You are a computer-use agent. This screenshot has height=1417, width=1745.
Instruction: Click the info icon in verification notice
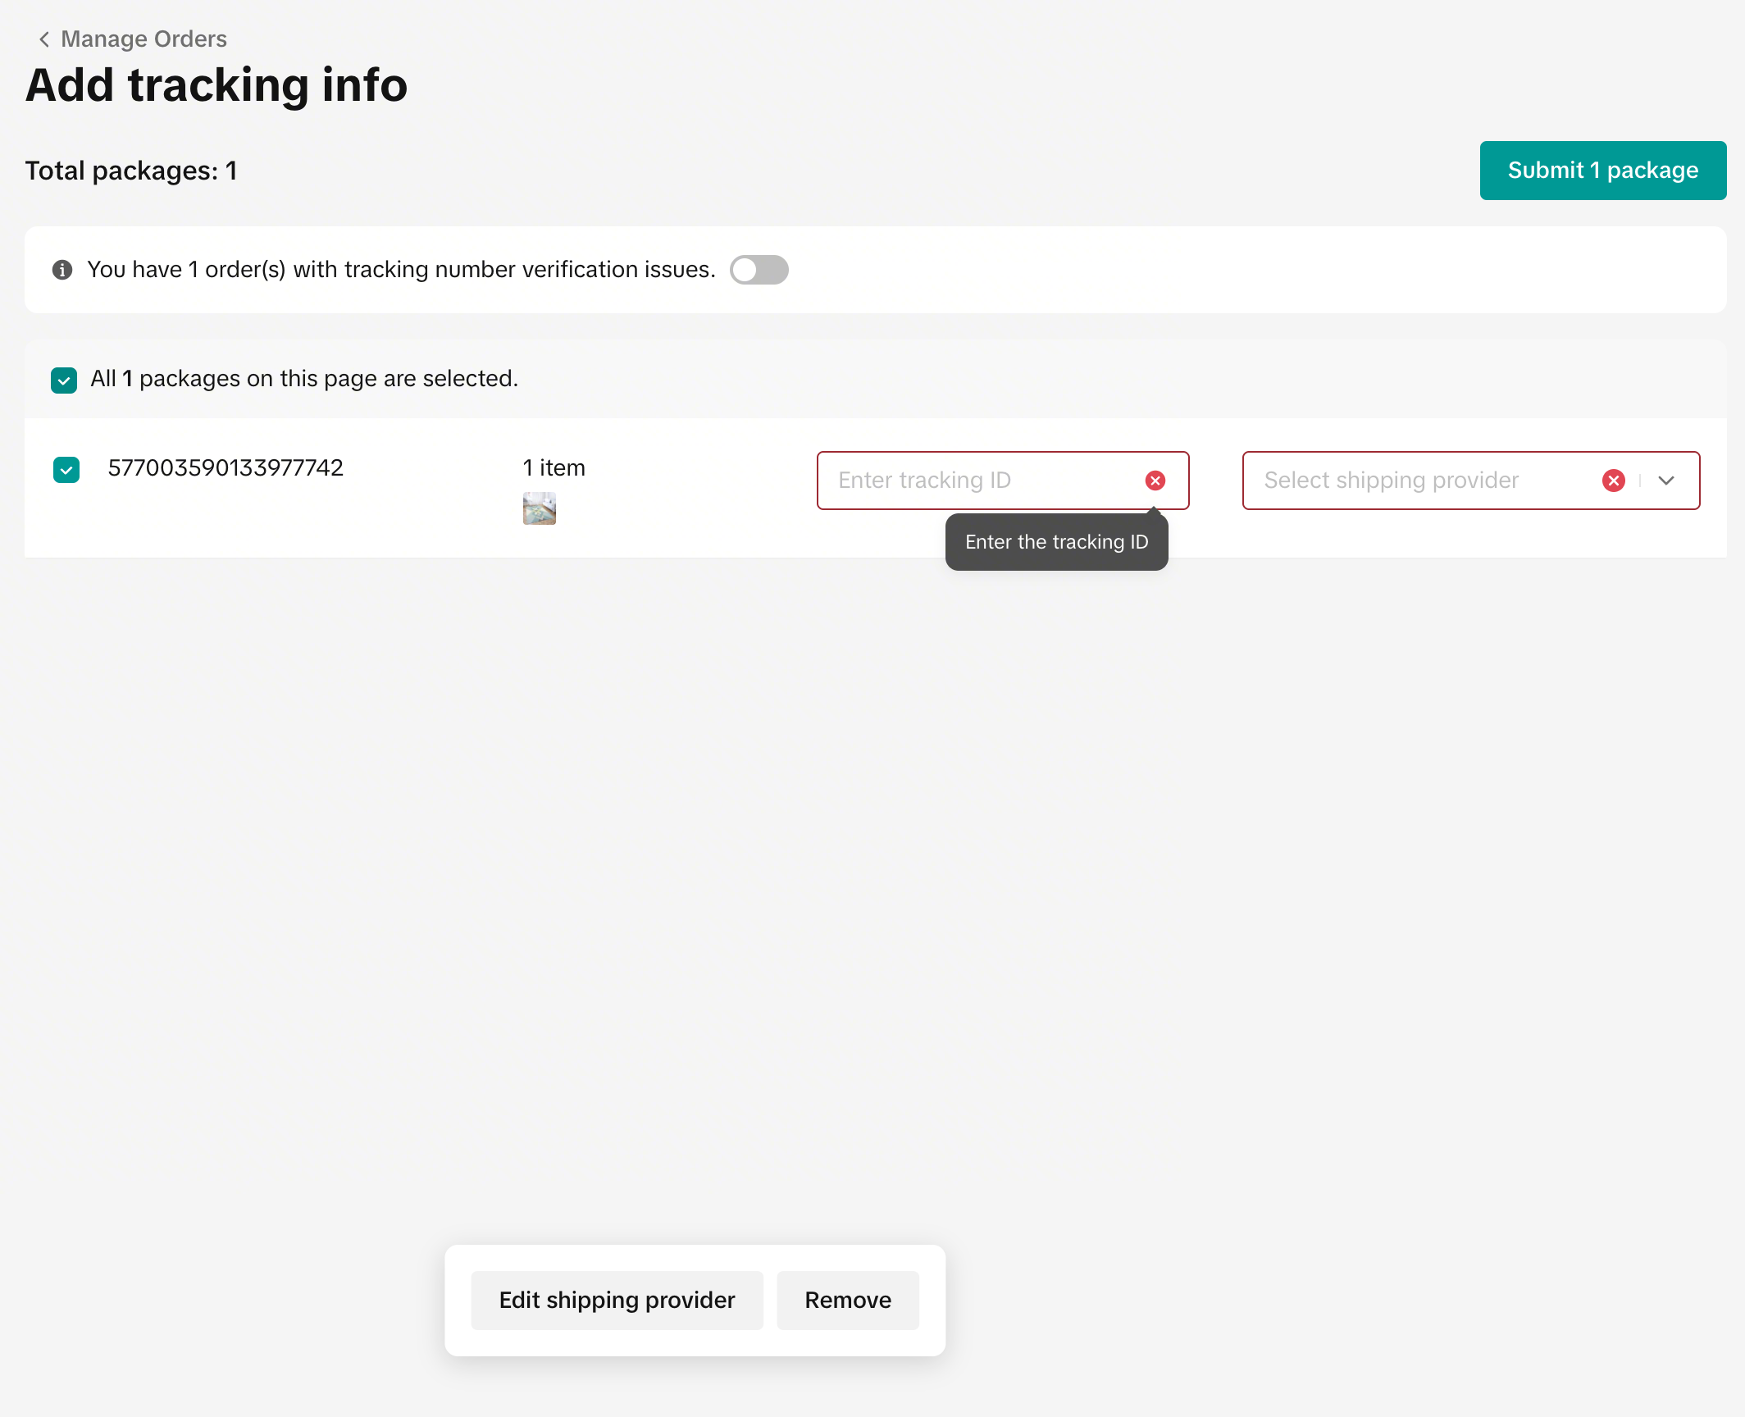pyautogui.click(x=62, y=270)
